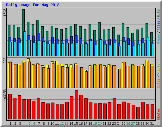The image size is (162, 127).
Task: Click the orange 'Sites' legend word
Action: 159,83
